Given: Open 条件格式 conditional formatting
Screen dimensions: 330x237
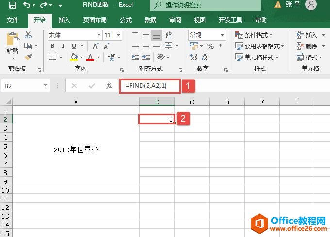Looking at the screenshot, I should point(254,35).
